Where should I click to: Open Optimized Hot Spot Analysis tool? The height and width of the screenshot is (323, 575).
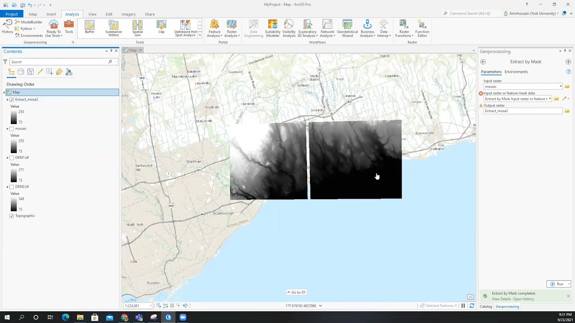186,28
